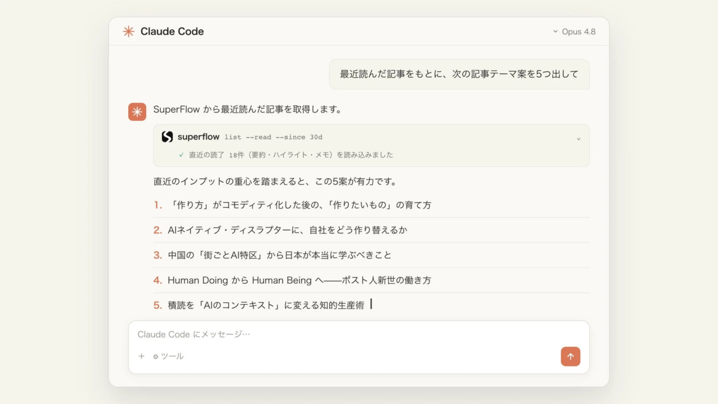Click the plus attachment icon
Viewport: 718px width, 404px height.
[142, 356]
